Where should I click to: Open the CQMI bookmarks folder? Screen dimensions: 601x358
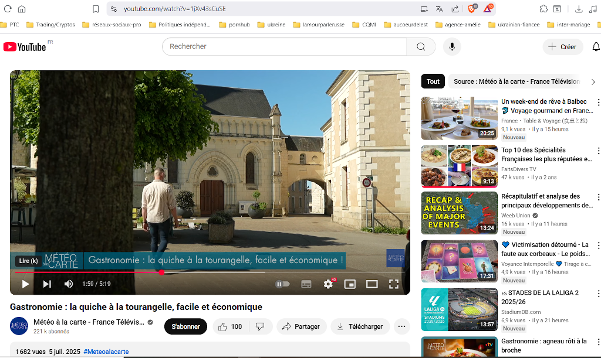tap(364, 25)
